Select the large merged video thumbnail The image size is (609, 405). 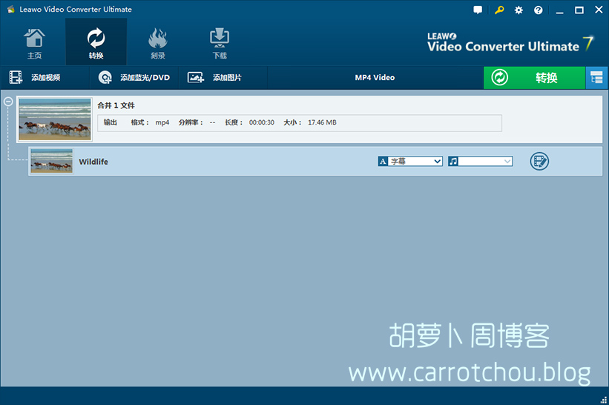[x=55, y=119]
